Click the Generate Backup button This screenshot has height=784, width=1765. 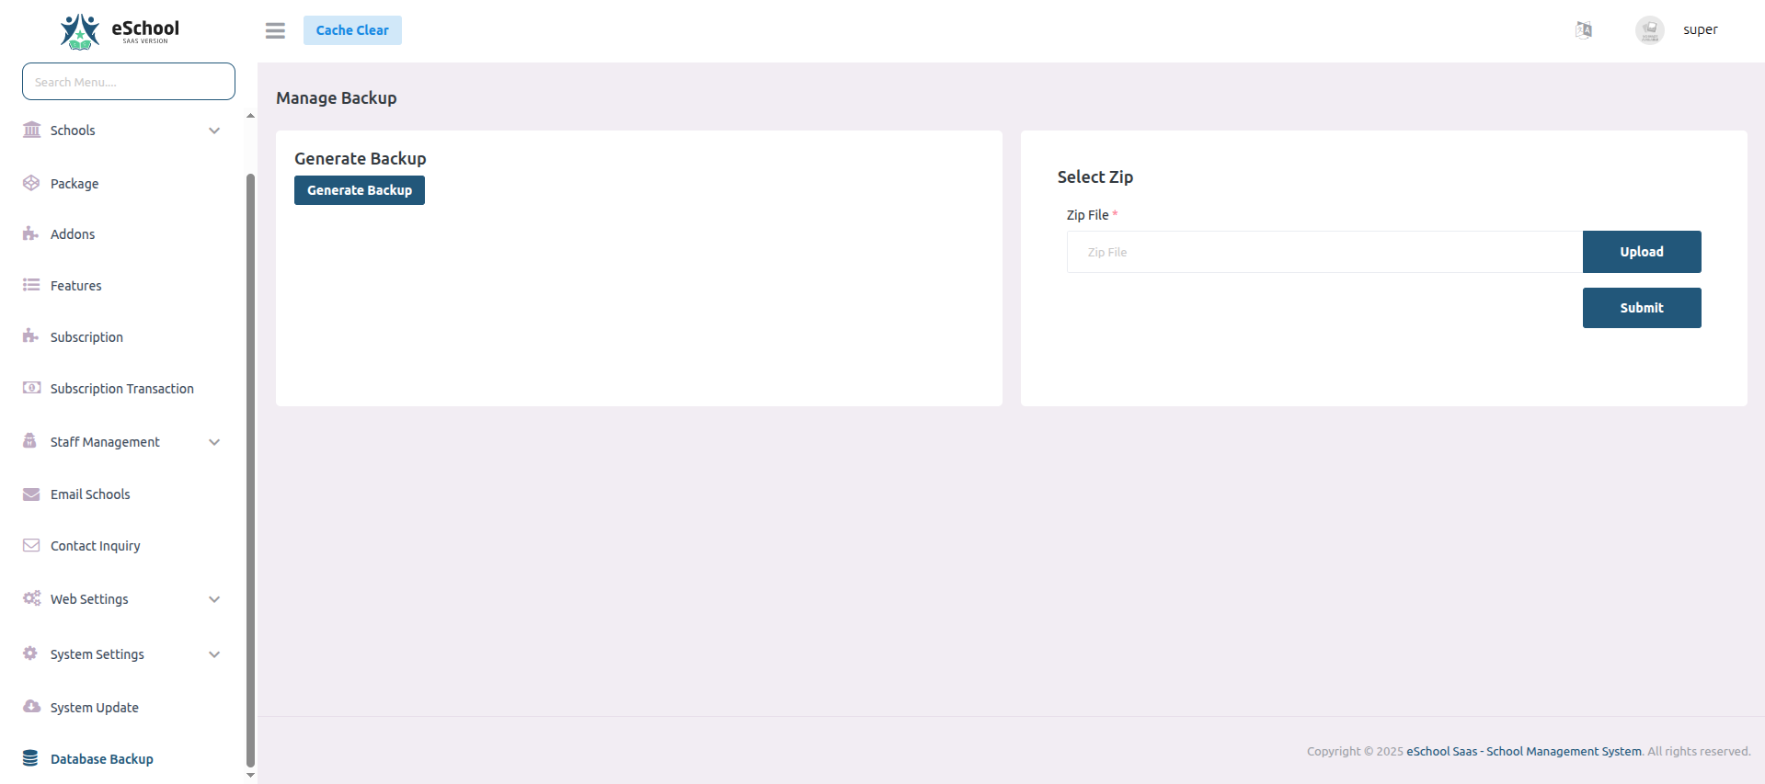tap(360, 190)
